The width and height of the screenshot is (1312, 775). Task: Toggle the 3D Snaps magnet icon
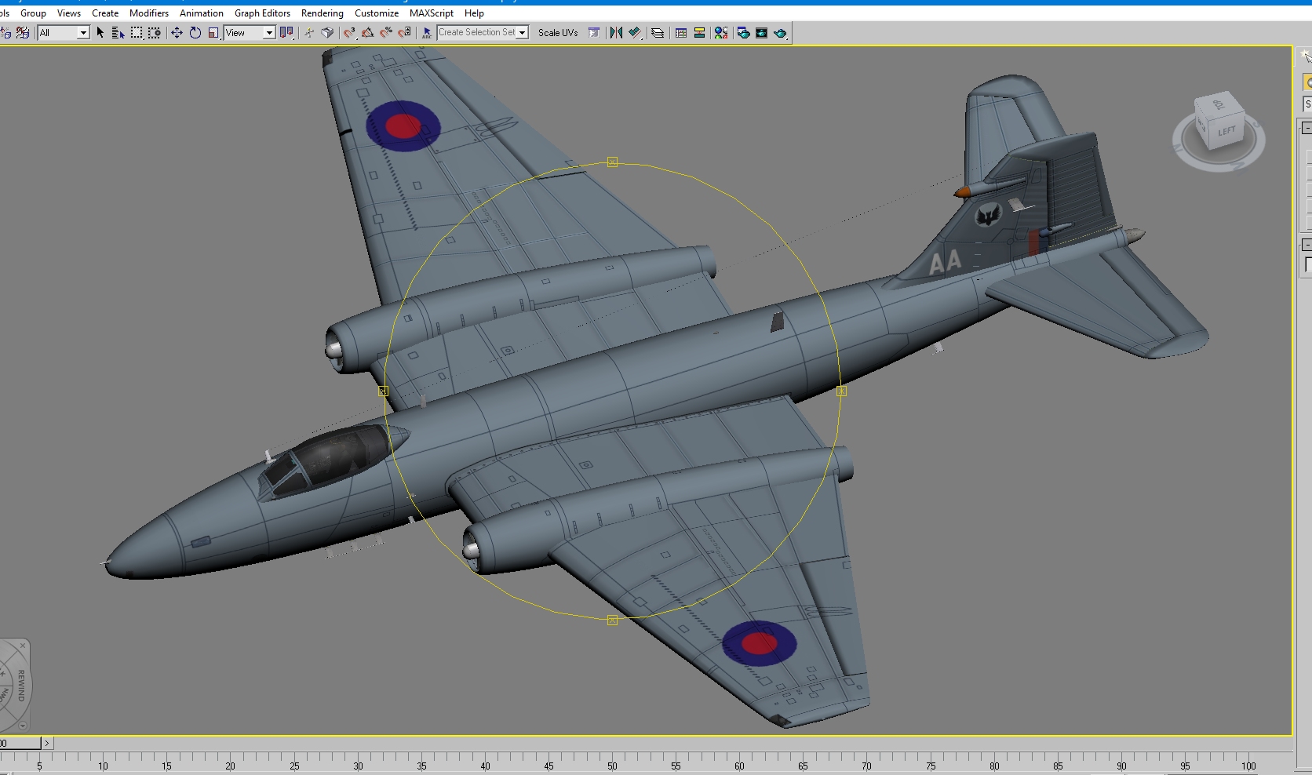click(348, 33)
